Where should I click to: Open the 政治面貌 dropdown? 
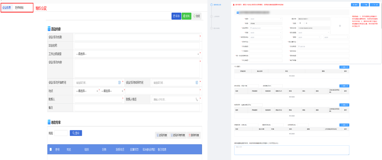(x=313, y=32)
